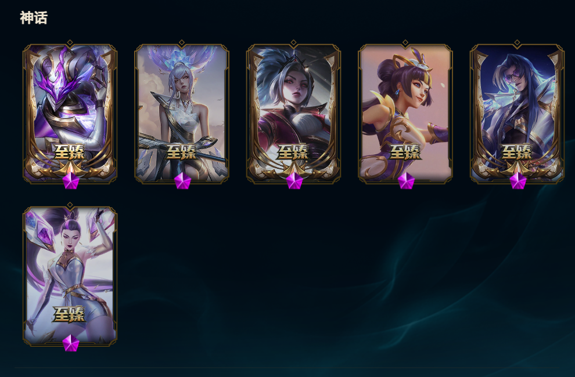Click the 至臻 badge on the ponytail woman card
Screen dimensions: 575x377
[x=69, y=314]
